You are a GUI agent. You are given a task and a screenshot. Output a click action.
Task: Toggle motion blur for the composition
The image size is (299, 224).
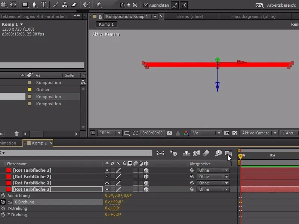206,153
